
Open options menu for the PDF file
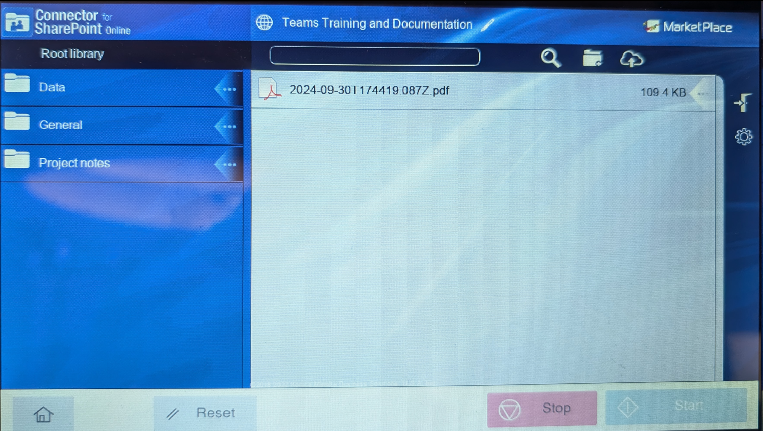[x=703, y=94]
